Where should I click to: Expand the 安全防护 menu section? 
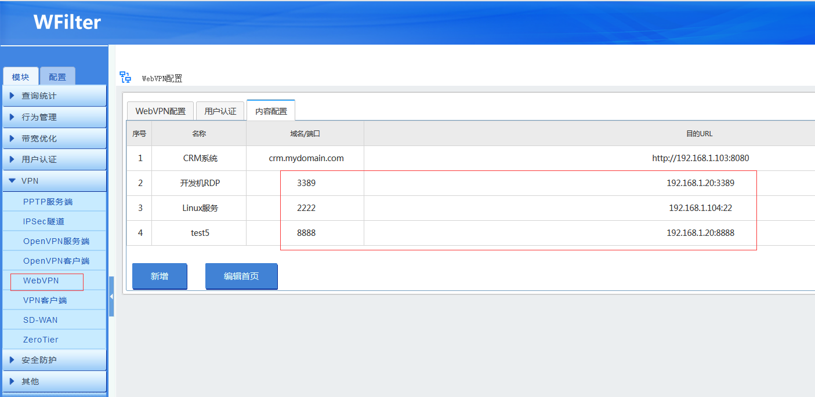(x=54, y=360)
